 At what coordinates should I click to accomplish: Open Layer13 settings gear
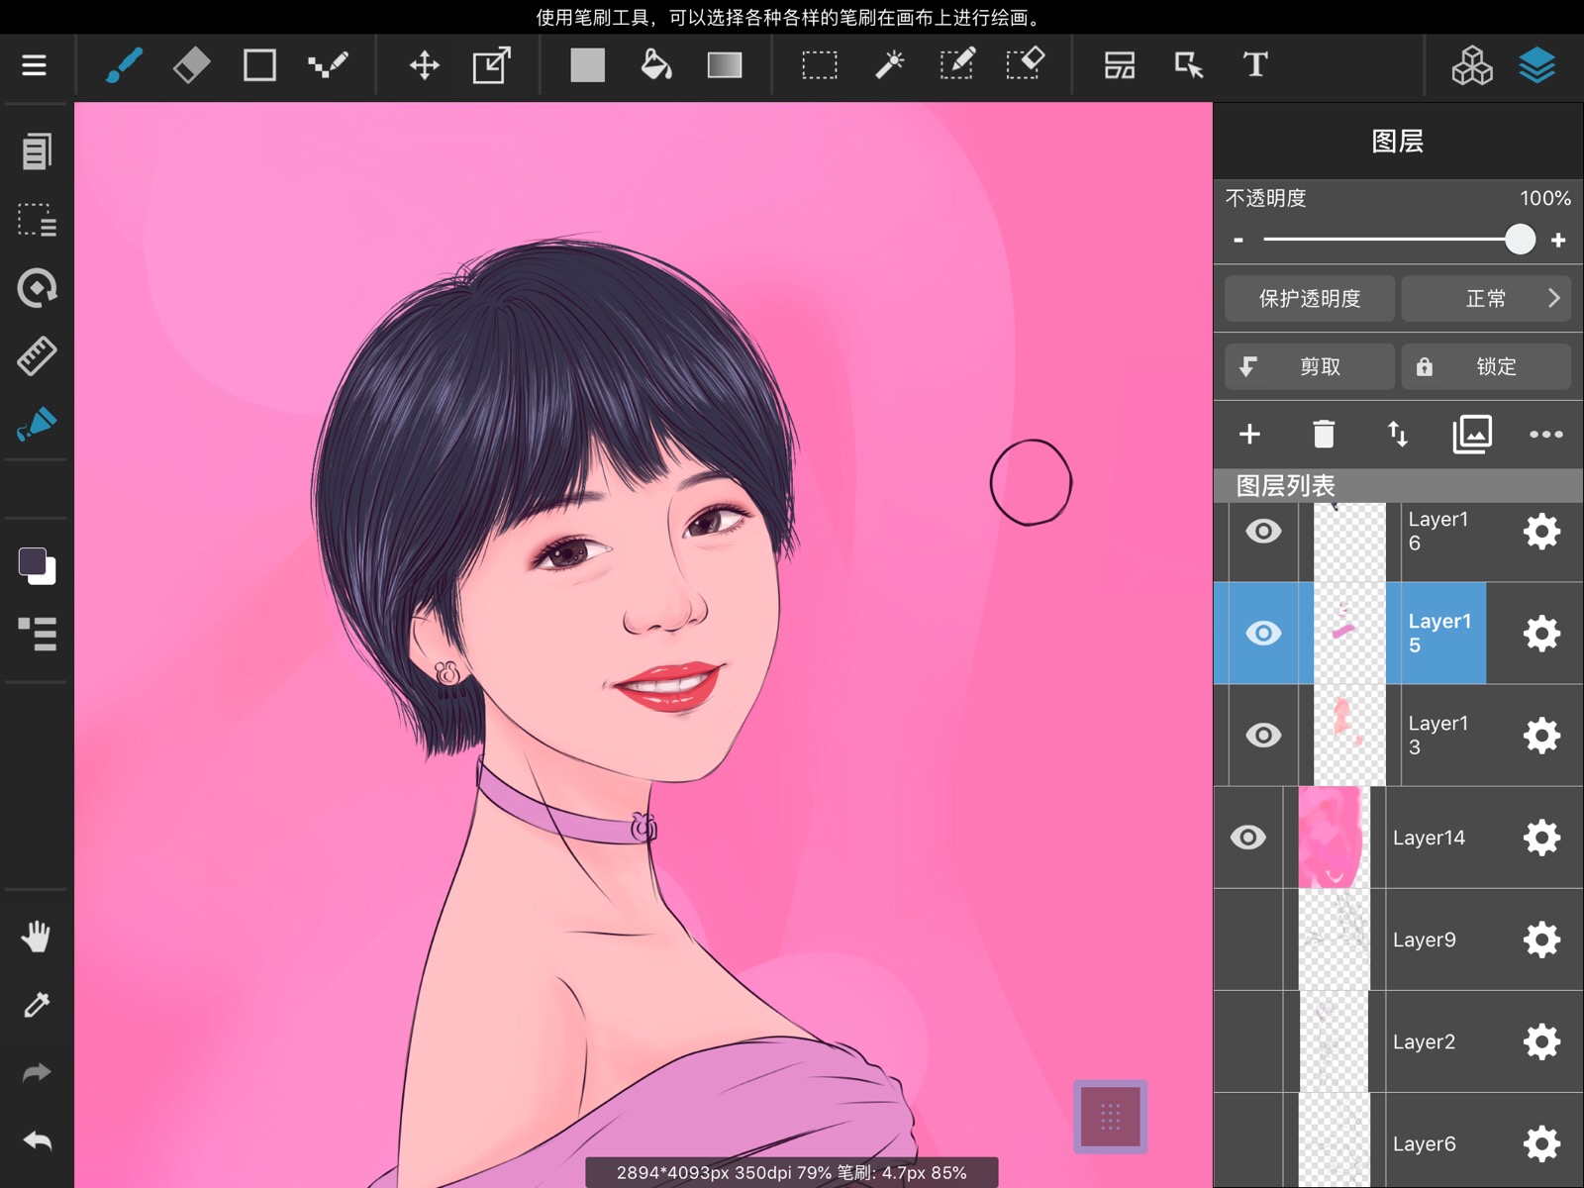(1541, 735)
